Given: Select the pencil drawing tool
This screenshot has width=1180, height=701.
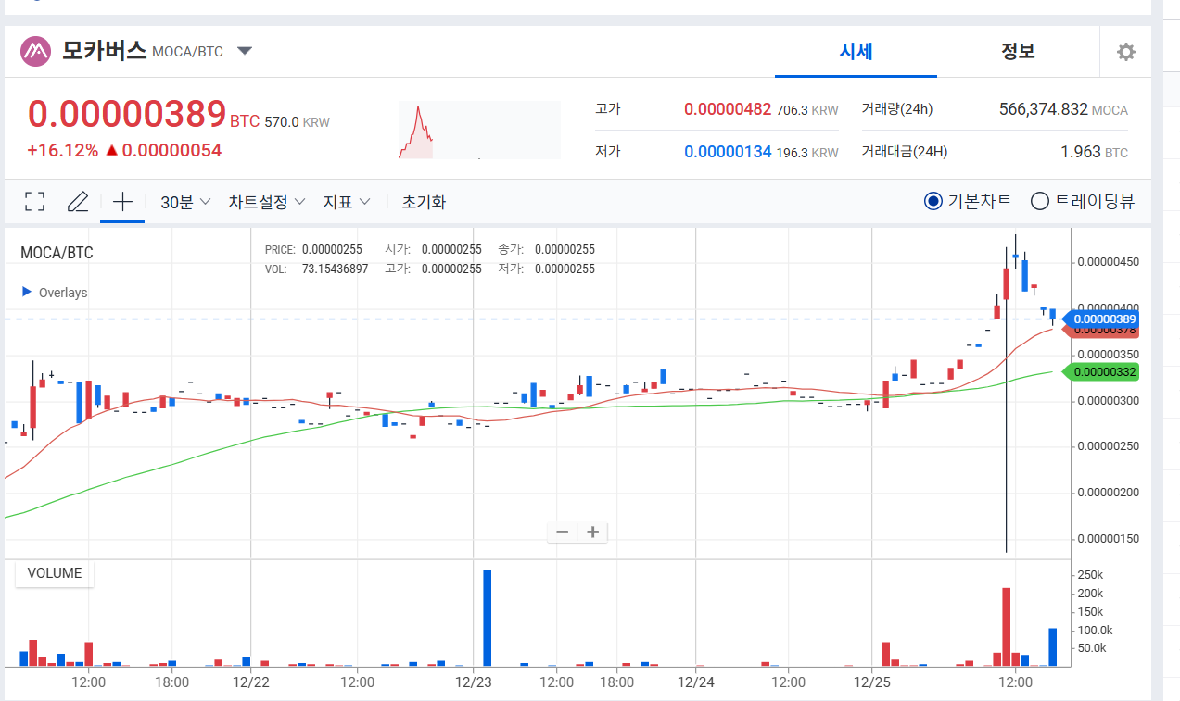Looking at the screenshot, I should (x=78, y=202).
